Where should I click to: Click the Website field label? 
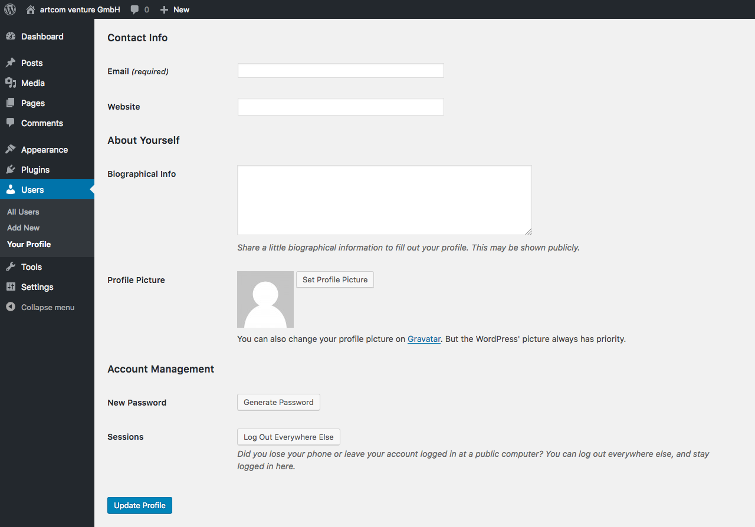(124, 107)
